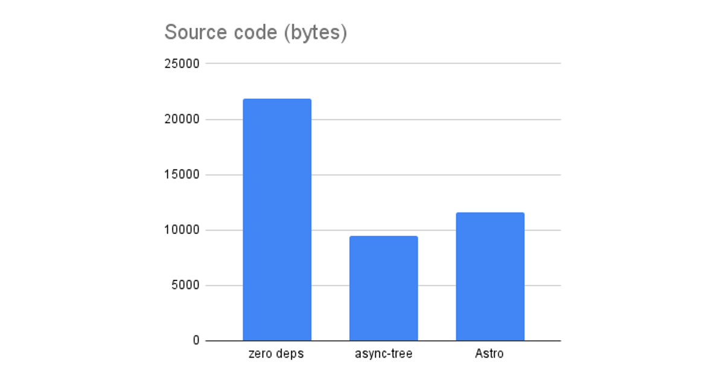The height and width of the screenshot is (380, 724).
Task: Click the 20000 y-axis value
Action: 182,119
